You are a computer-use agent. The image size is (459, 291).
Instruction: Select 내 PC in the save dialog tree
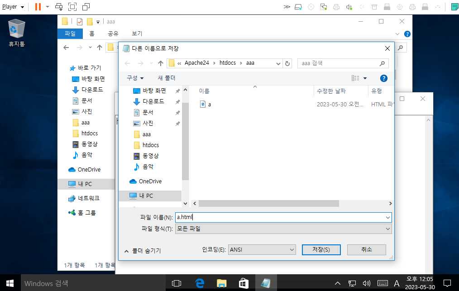coord(150,196)
